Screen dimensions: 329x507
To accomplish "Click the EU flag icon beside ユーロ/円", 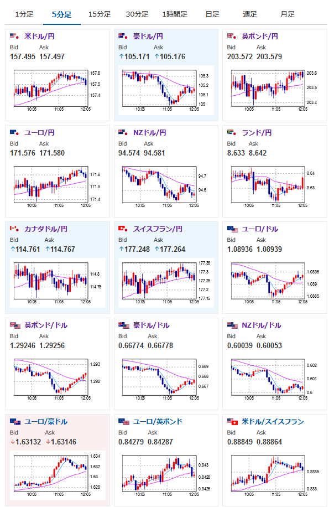I will click(x=14, y=133).
